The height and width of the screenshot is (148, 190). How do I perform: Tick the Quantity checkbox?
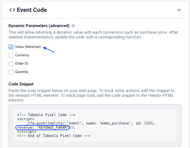11,72
